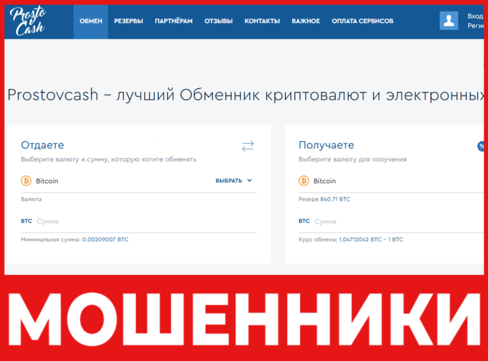Image resolution: width=488 pixels, height=361 pixels.
Task: Select the Bitcoin icon under Получаете
Action: [x=304, y=181]
